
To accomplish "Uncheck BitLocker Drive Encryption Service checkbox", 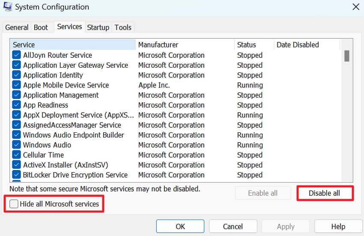I will 16,175.
